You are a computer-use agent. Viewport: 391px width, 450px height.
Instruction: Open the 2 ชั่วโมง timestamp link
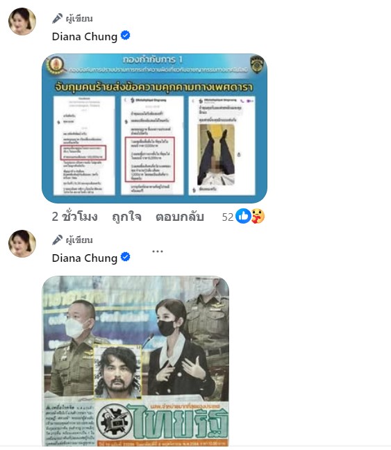click(74, 217)
